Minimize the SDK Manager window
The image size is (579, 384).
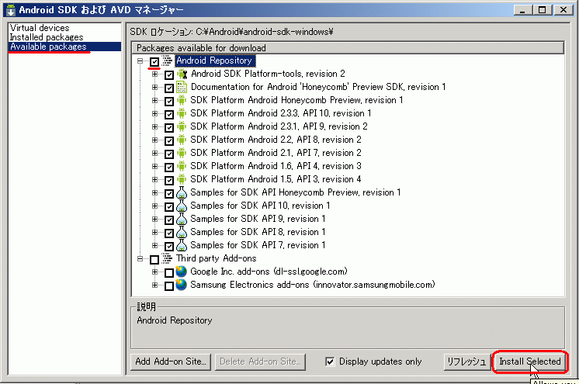click(522, 10)
